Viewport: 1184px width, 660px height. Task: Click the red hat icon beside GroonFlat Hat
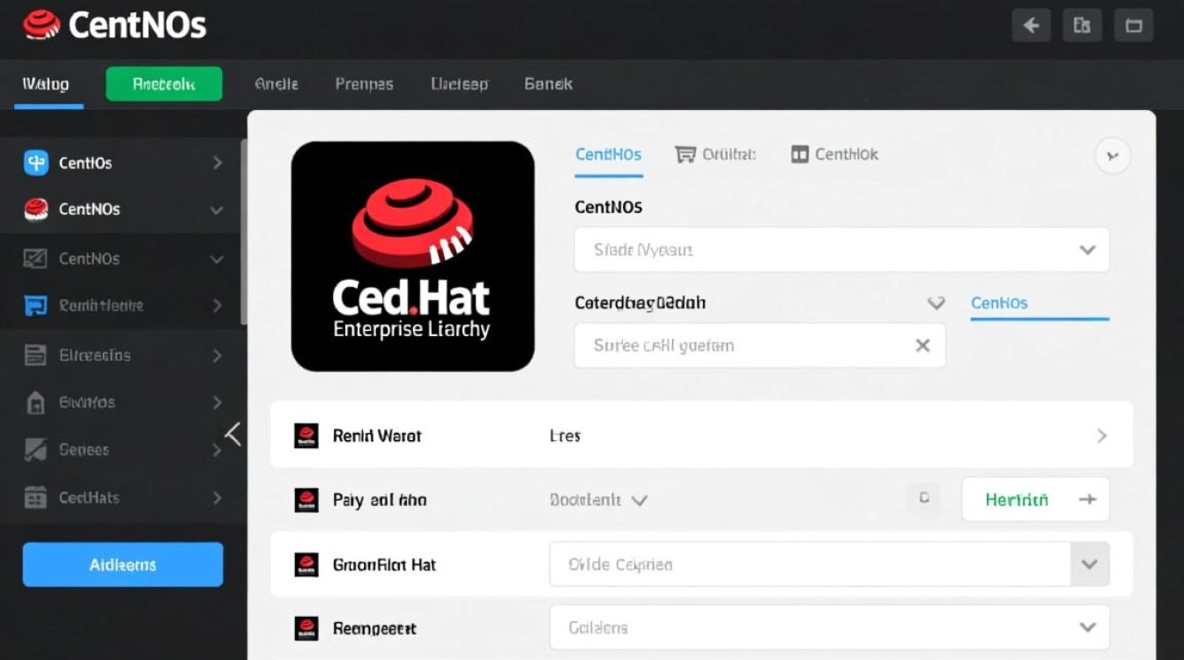point(306,565)
